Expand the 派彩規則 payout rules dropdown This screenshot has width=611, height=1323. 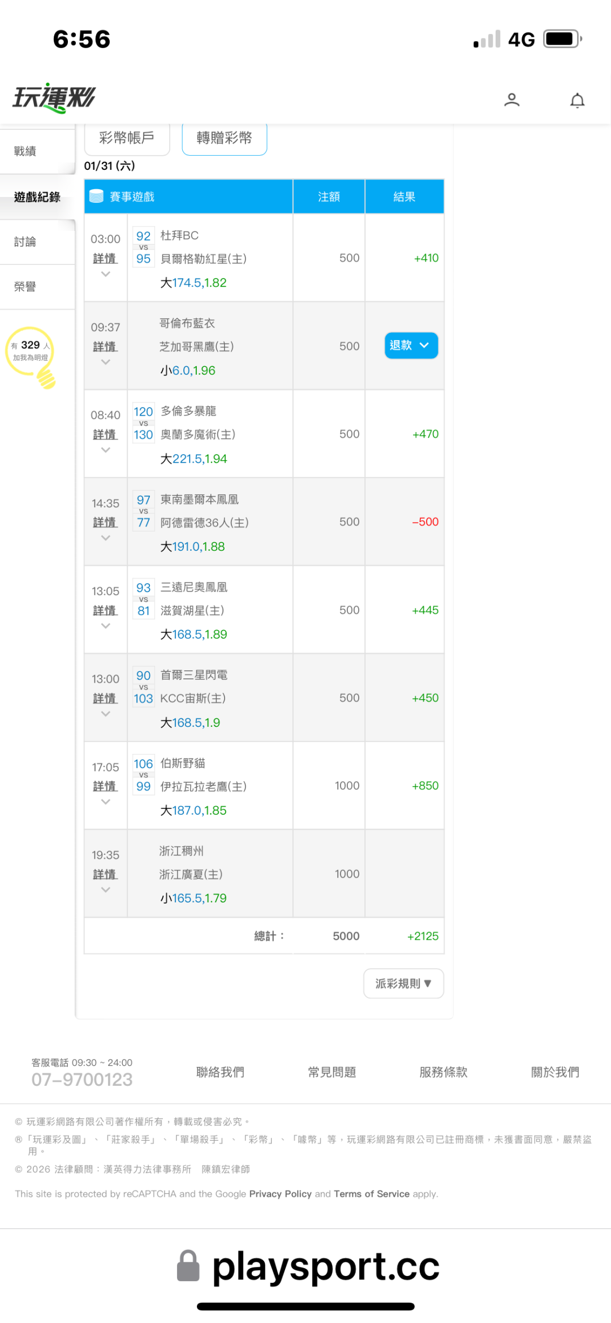click(403, 983)
